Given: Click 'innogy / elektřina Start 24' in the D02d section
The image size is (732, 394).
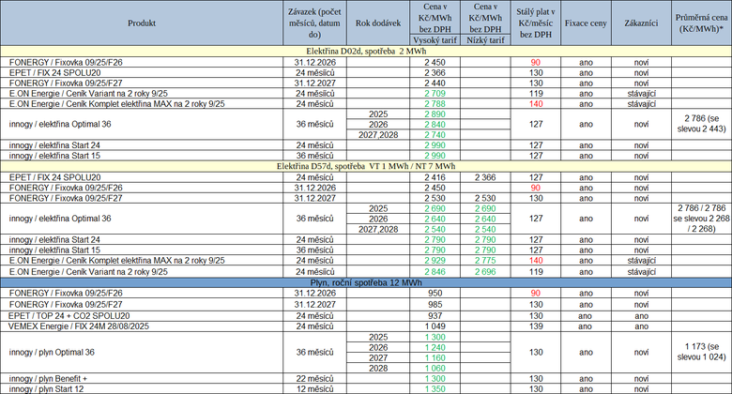Looking at the screenshot, I should [54, 145].
